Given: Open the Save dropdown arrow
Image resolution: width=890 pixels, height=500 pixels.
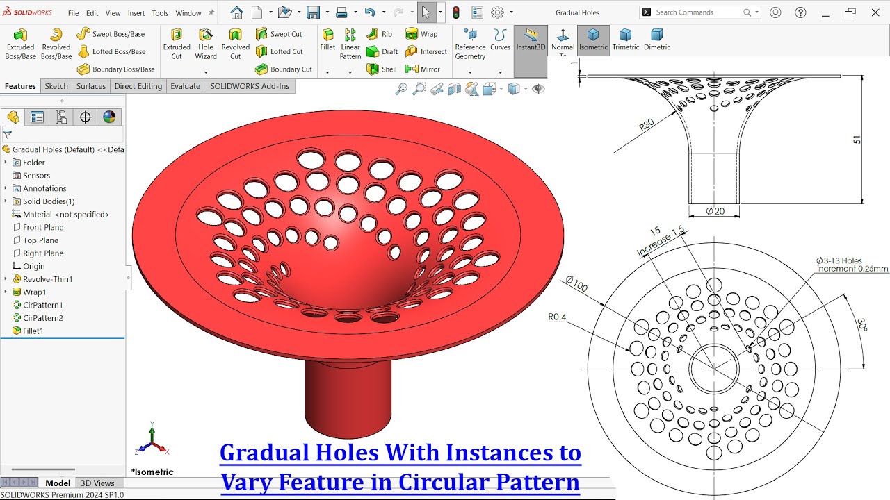Looking at the screenshot, I should 326,12.
